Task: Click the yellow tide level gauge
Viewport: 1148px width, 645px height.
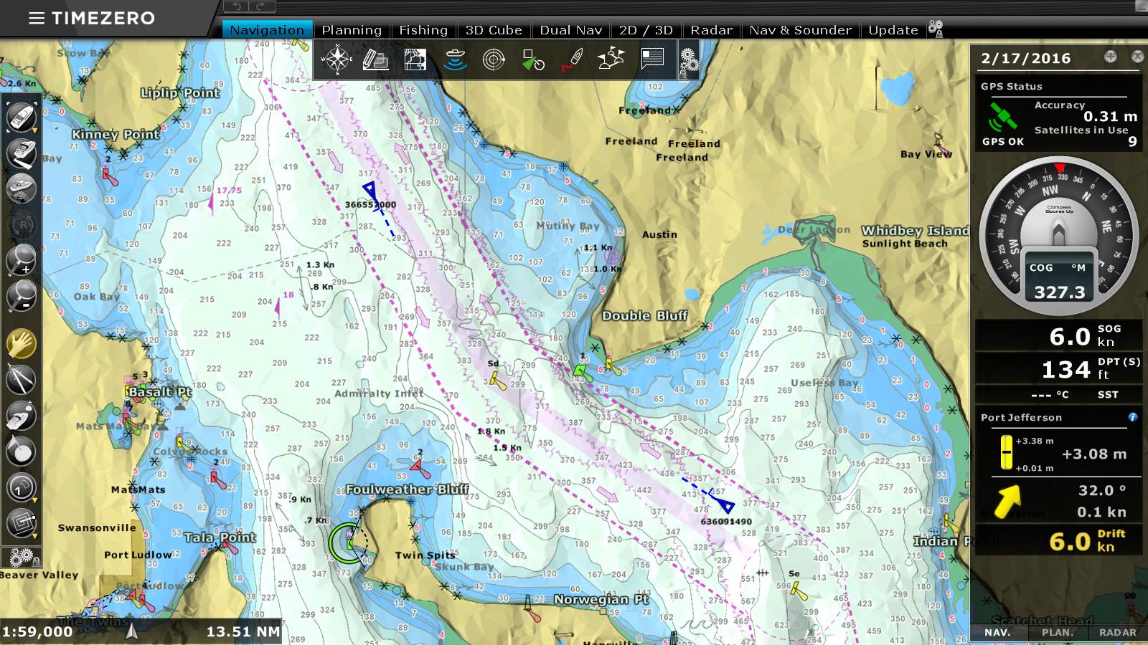Action: 1006,454
